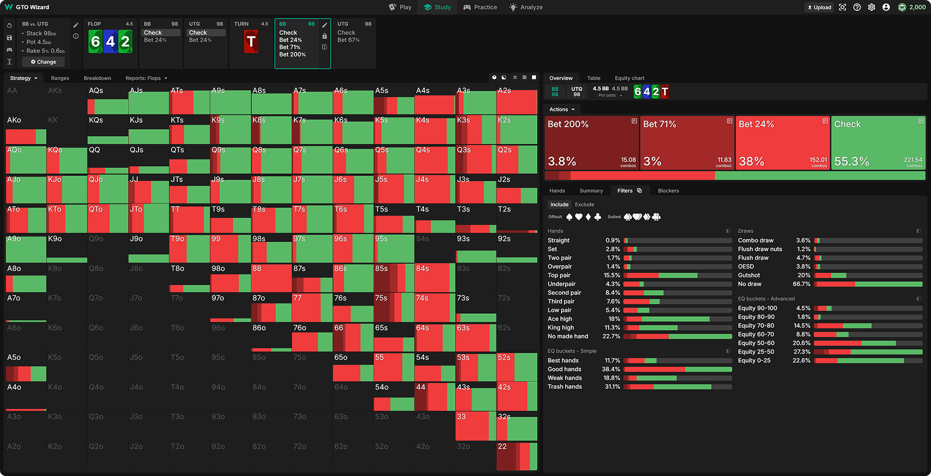
Task: Open the Actions dropdown
Action: click(x=562, y=109)
